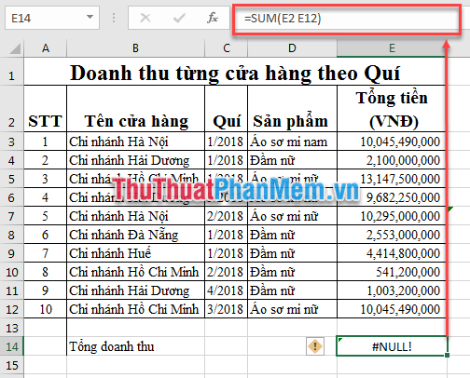The height and width of the screenshot is (378, 470).
Task: Click 'Áo sơ mi nữ' cell in row 7
Action: (x=292, y=216)
